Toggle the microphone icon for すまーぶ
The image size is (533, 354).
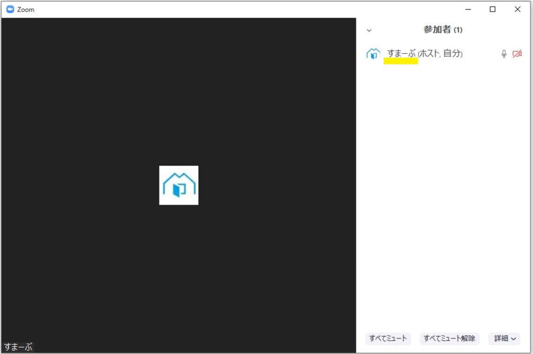[x=504, y=53]
